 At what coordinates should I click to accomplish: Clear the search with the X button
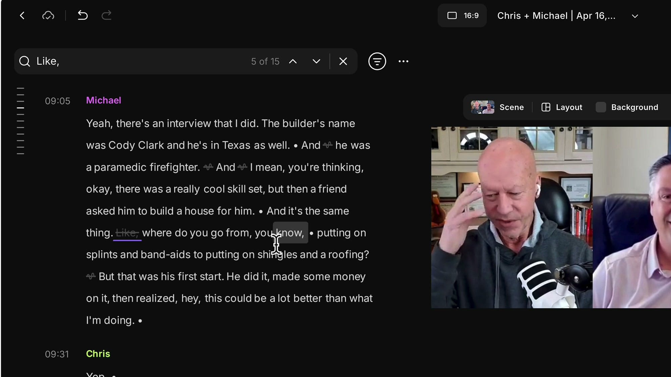[x=343, y=61]
